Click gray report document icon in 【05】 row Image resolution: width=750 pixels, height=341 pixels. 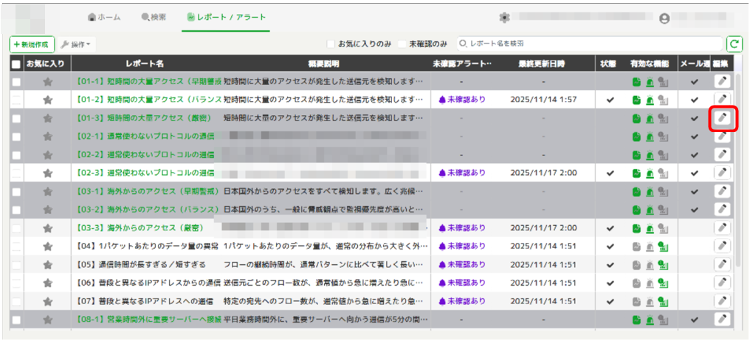636,265
